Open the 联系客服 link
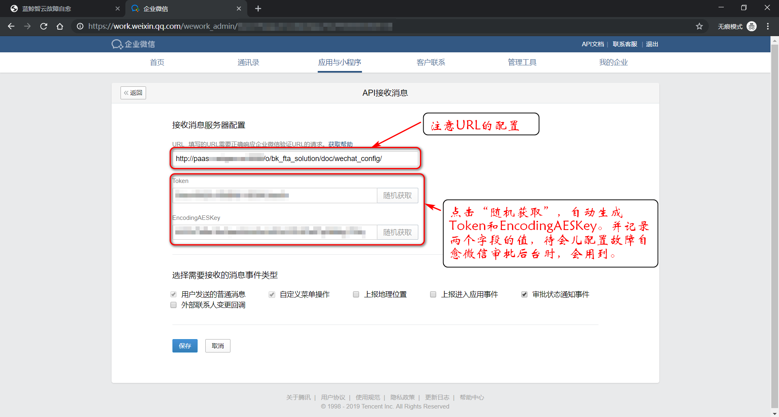 625,44
